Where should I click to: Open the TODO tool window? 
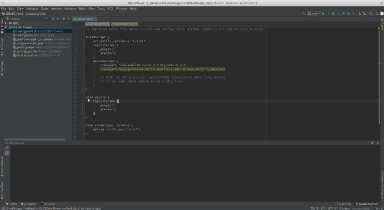(11, 204)
